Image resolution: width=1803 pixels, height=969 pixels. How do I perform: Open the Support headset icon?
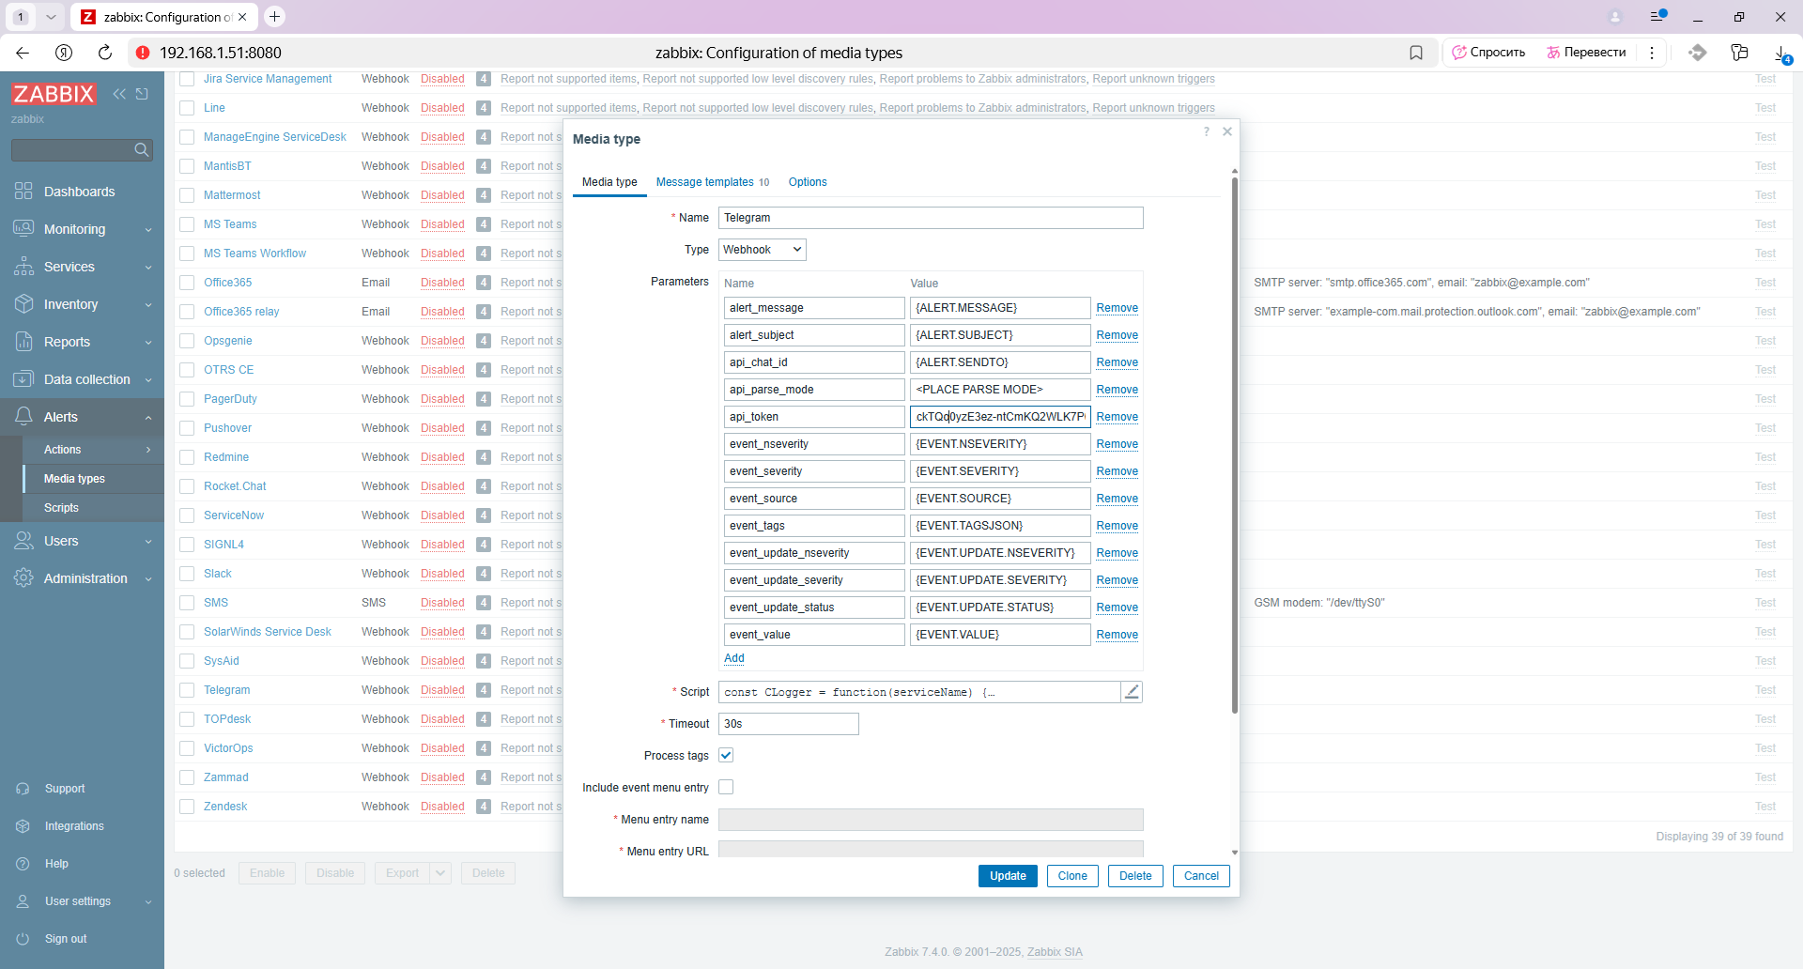tap(23, 789)
